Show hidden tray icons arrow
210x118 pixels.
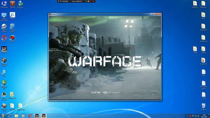coord(188,116)
